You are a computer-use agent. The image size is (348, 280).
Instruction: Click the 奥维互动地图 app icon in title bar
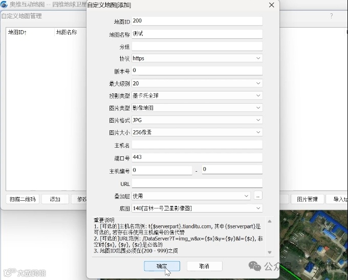click(x=4, y=4)
